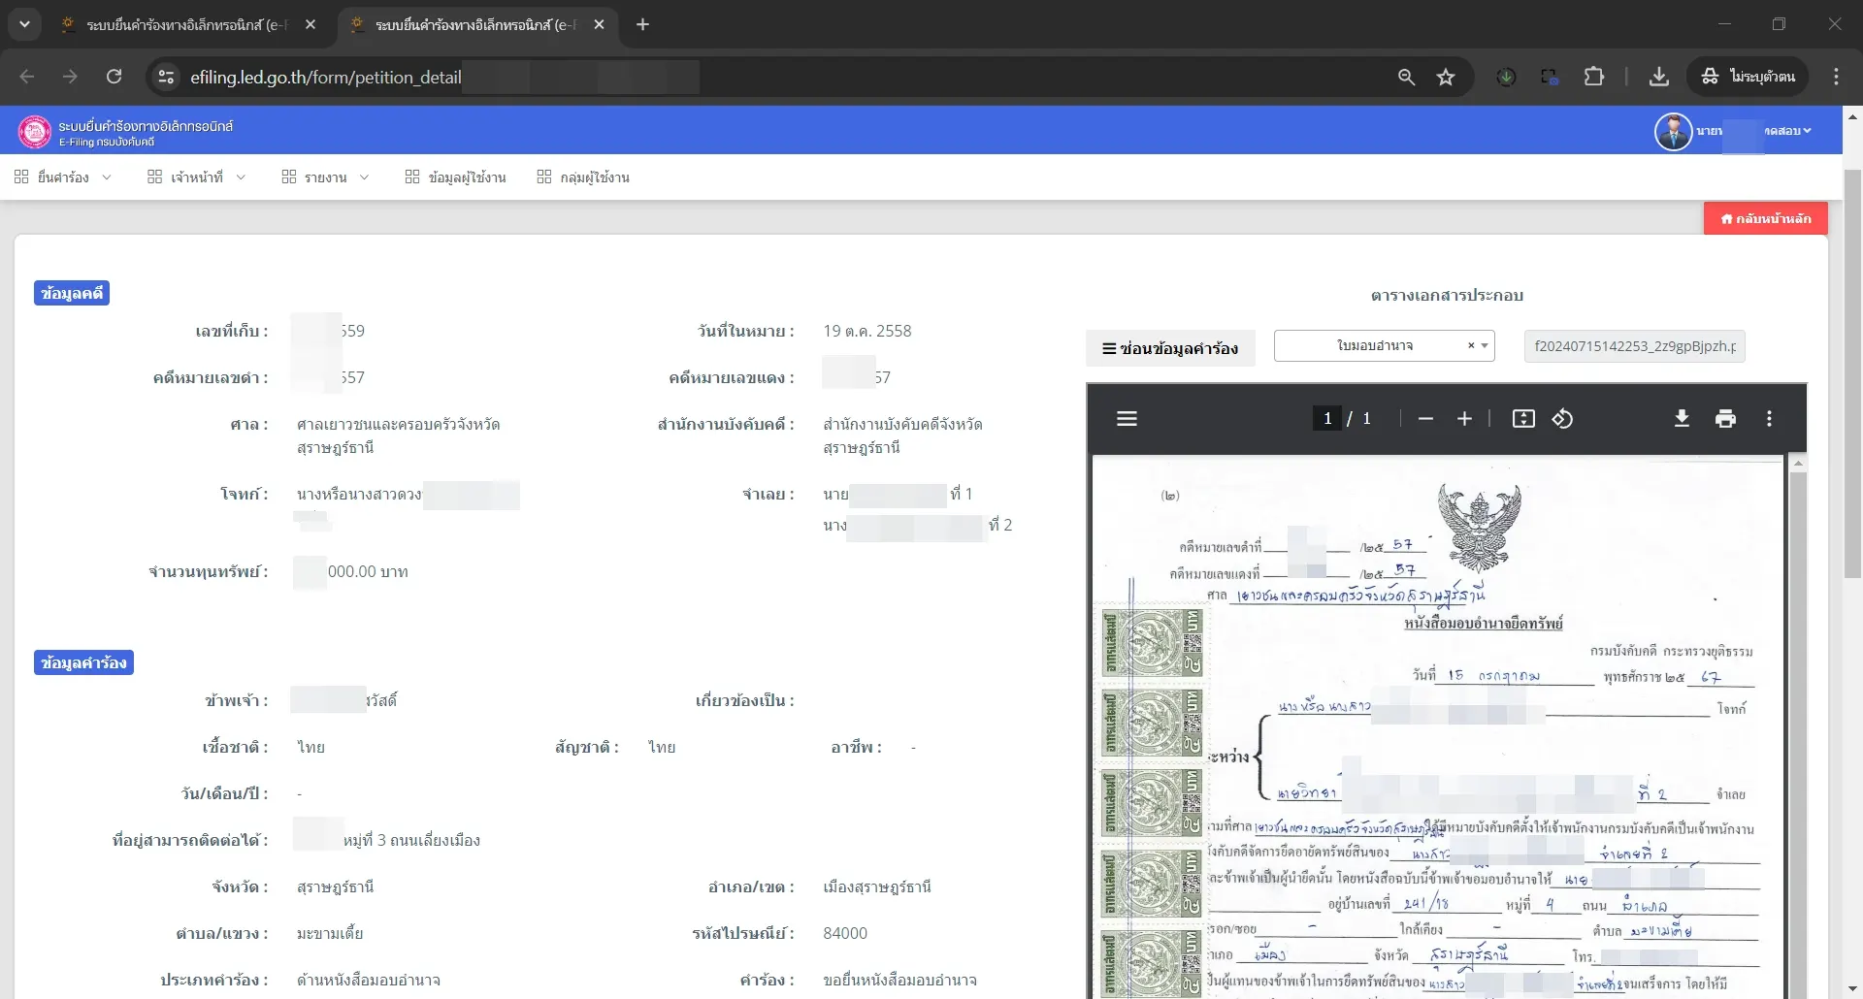Bookmark this page with star icon
This screenshot has width=1863, height=999.
click(1446, 77)
